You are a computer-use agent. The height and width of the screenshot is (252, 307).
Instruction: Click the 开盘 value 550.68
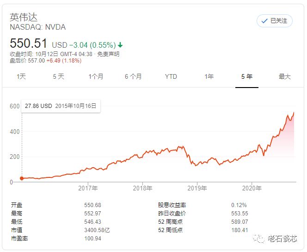click(x=92, y=205)
